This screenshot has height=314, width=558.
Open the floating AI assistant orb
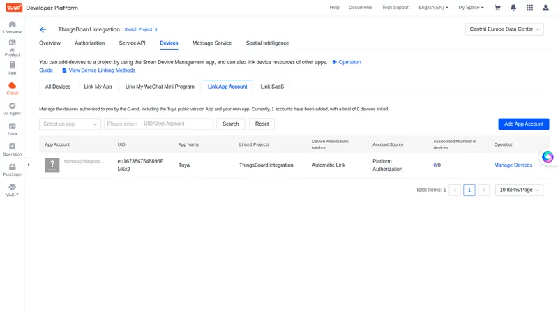click(x=548, y=156)
